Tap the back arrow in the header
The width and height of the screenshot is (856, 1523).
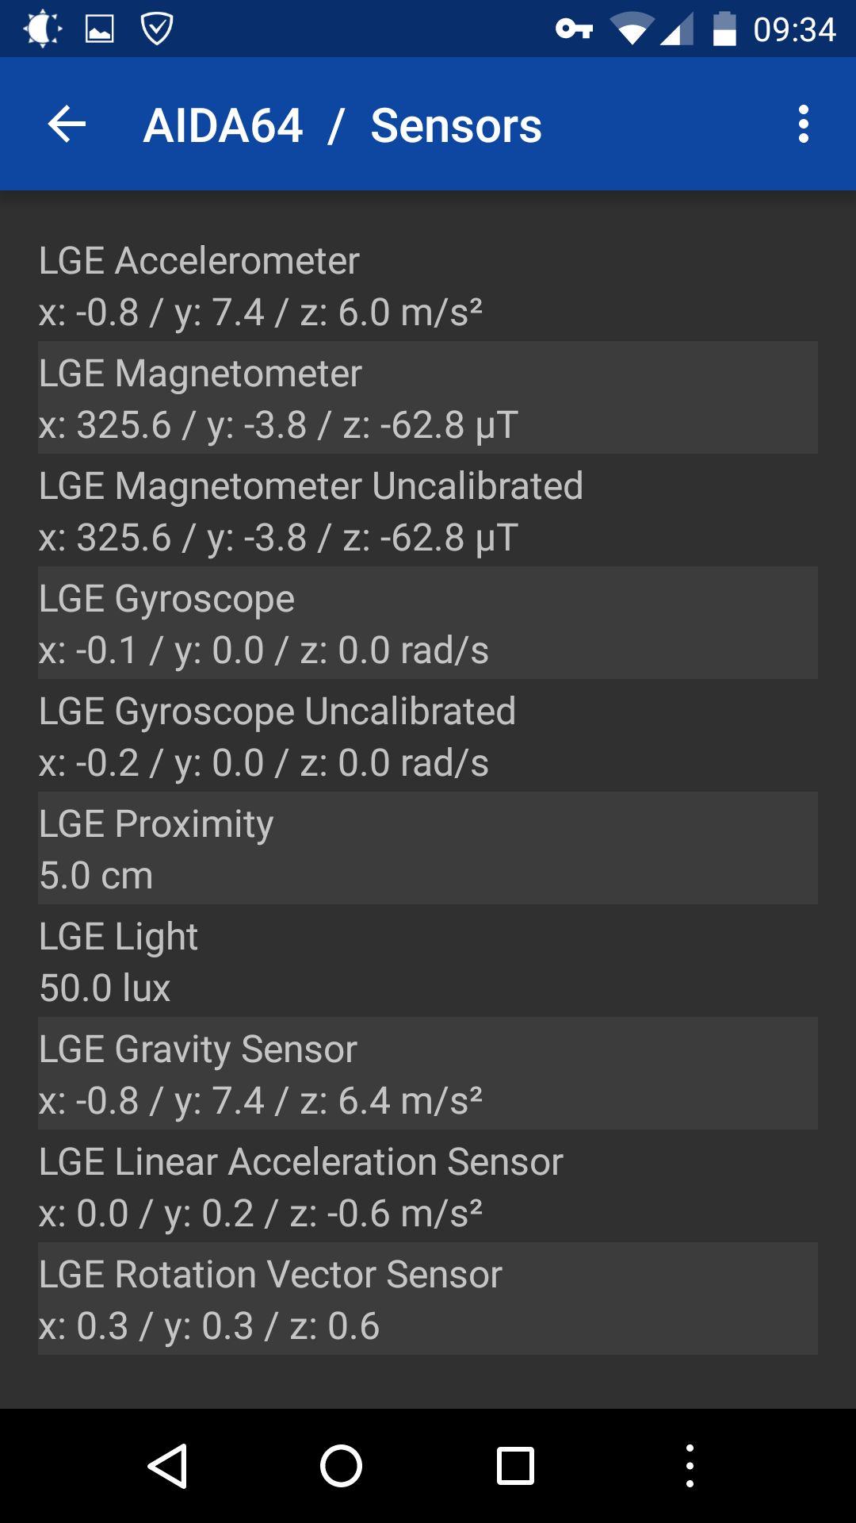67,125
